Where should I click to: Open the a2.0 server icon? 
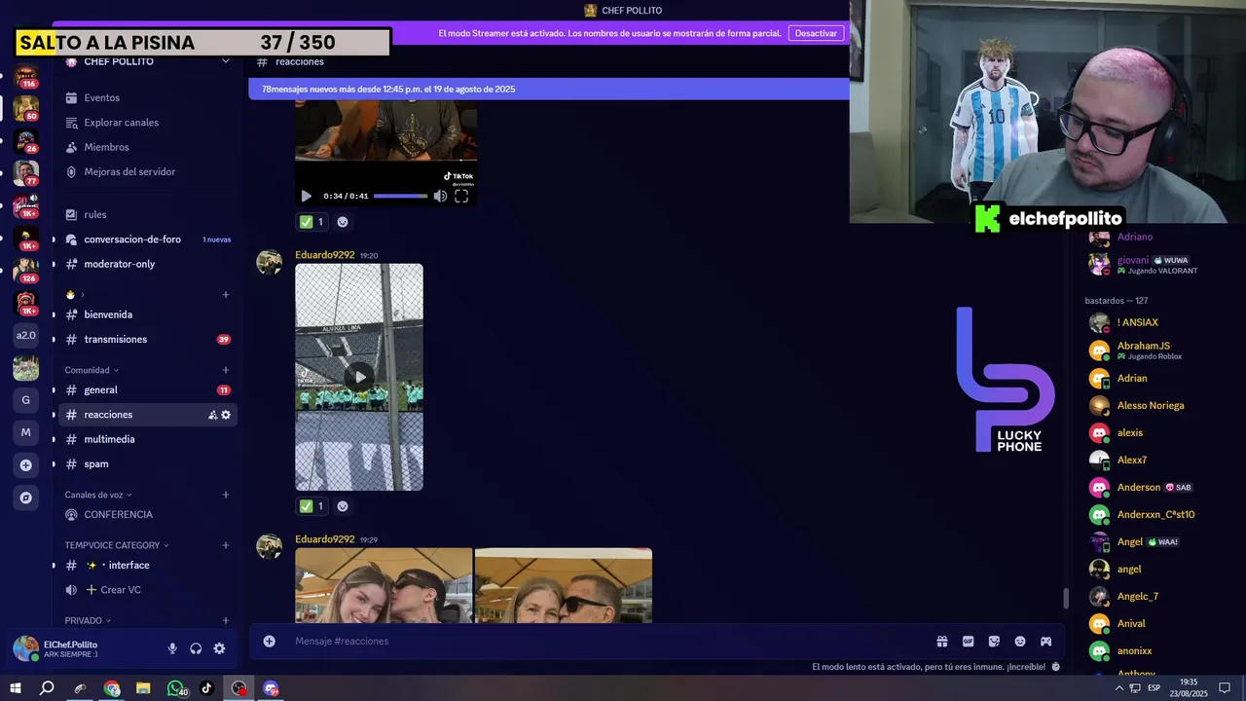pos(26,335)
